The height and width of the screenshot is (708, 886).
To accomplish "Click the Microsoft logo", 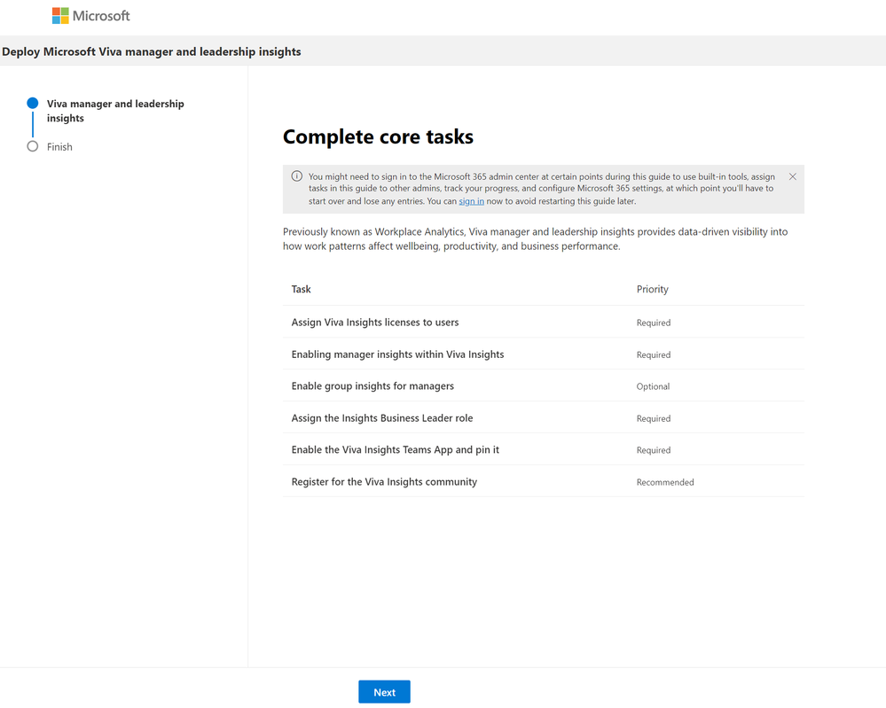I will click(91, 16).
